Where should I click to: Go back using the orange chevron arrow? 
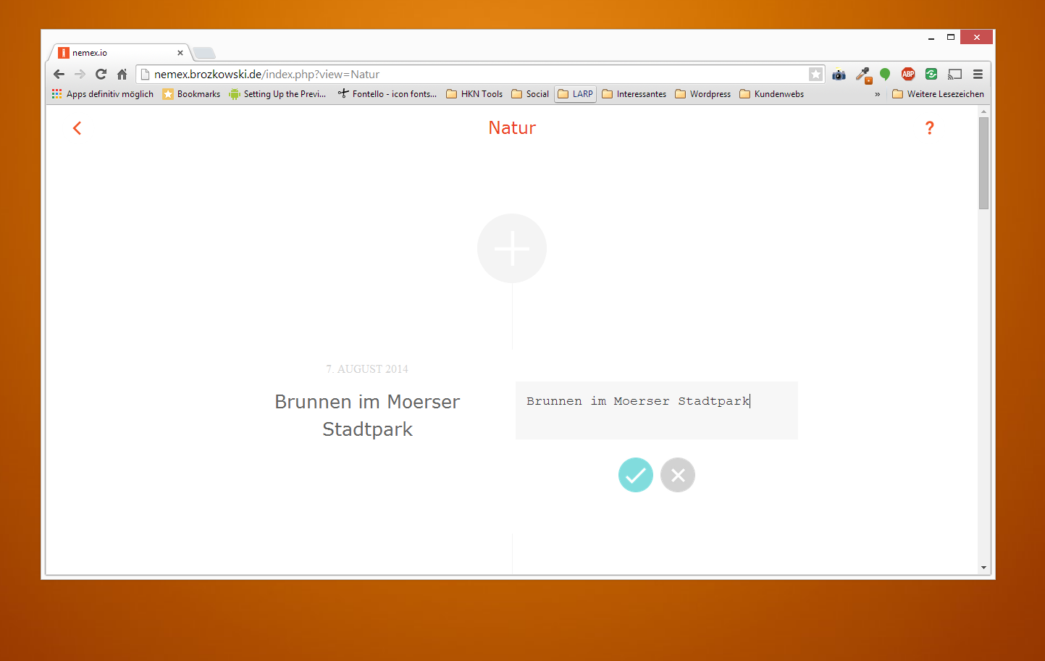pyautogui.click(x=77, y=128)
